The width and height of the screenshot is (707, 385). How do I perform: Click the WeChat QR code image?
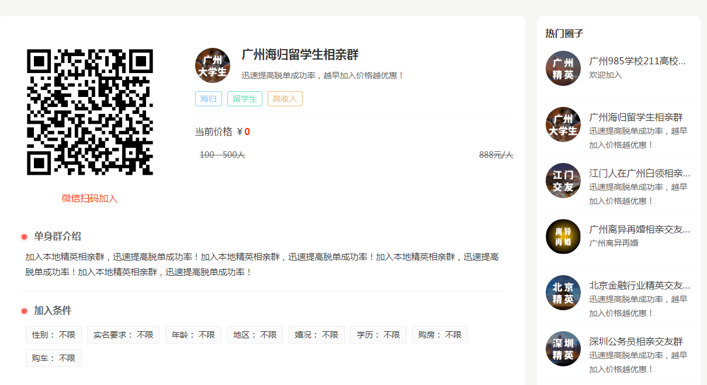coord(90,112)
